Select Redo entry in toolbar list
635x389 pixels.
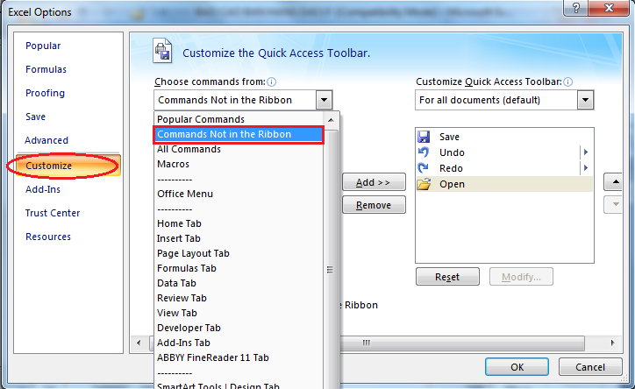click(x=504, y=168)
